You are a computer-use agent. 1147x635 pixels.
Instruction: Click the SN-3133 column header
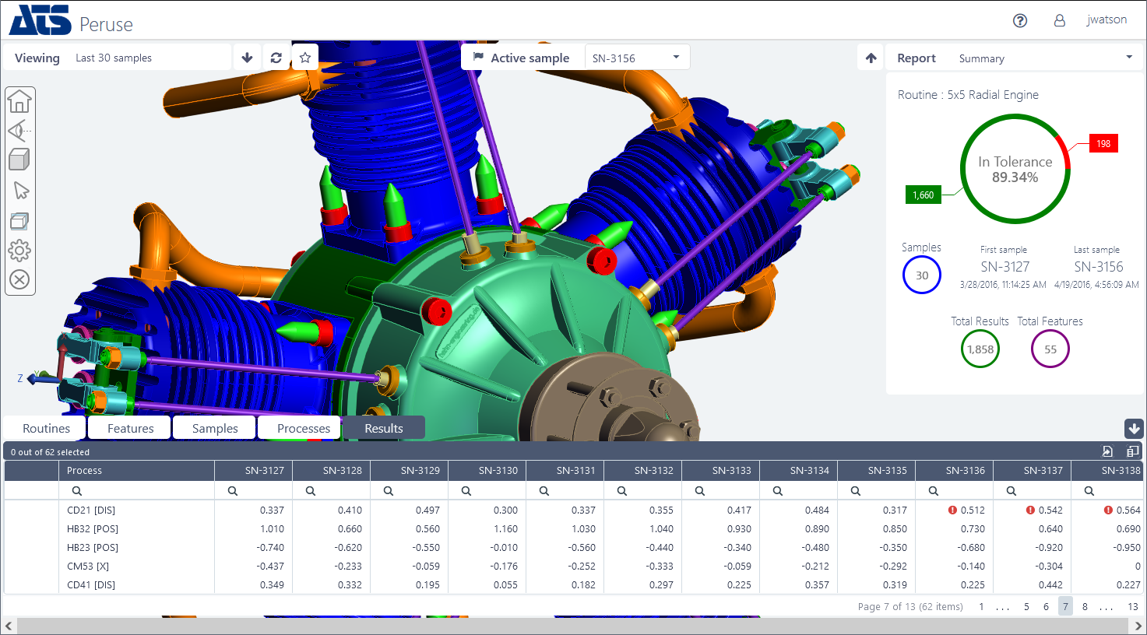coord(720,470)
